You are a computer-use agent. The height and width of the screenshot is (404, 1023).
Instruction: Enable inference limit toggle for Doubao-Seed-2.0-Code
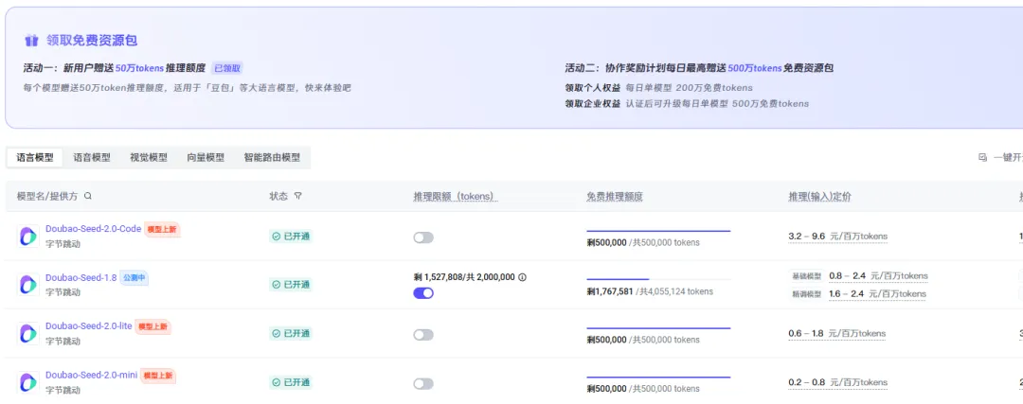point(423,237)
